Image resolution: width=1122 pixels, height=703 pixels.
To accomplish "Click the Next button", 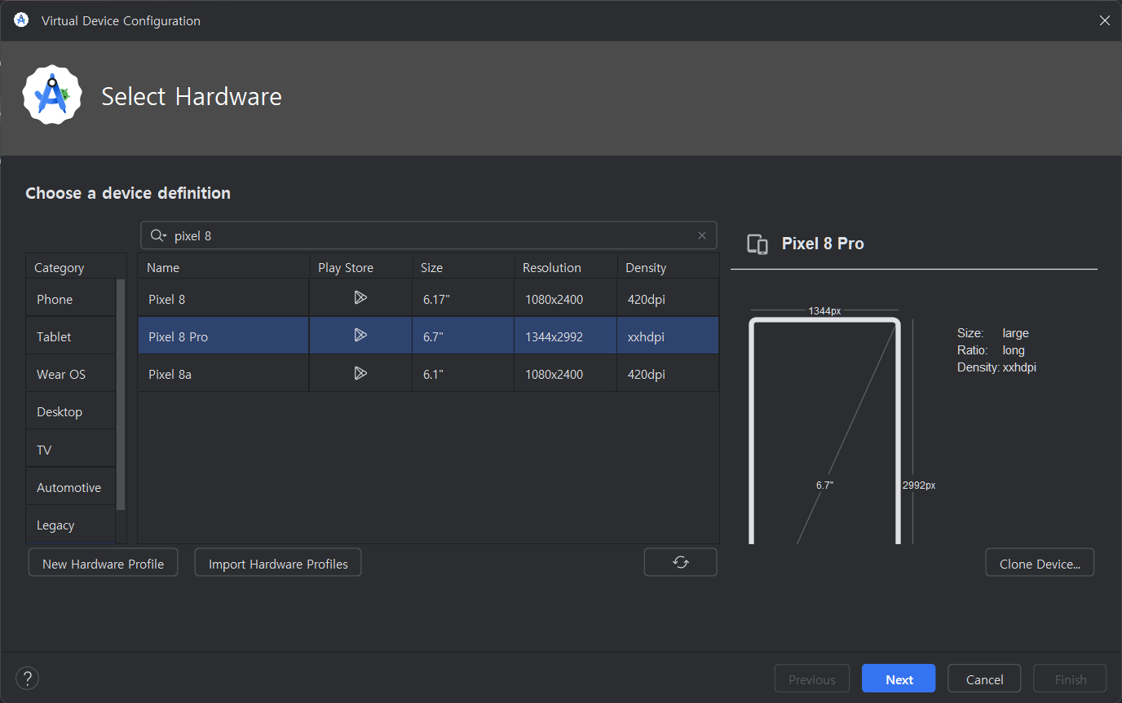I will click(x=899, y=679).
